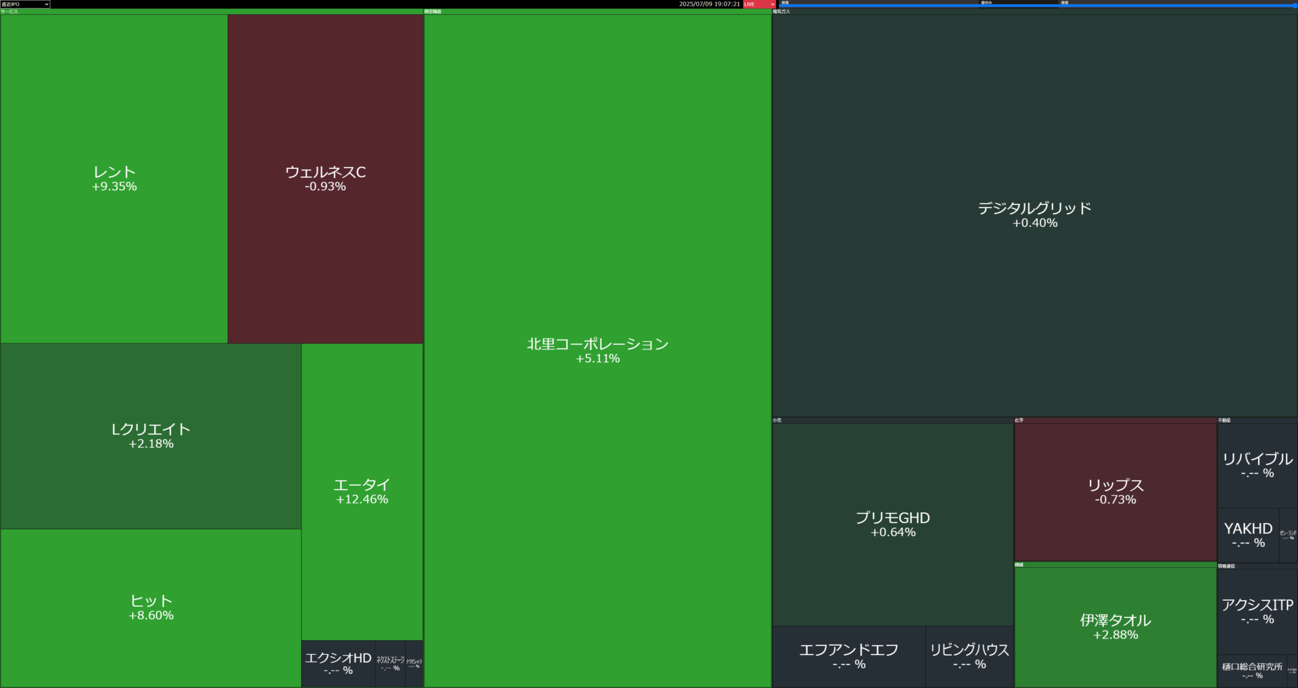This screenshot has width=1298, height=688.
Task: Select the リップス -0.73% tile
Action: point(1115,492)
